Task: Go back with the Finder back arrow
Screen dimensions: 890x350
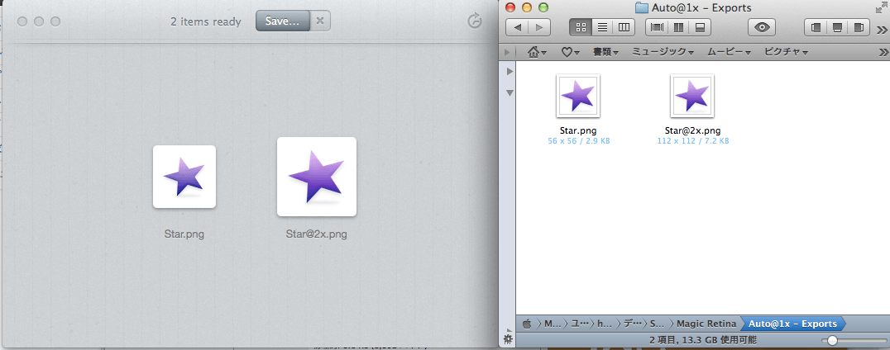Action: (517, 27)
